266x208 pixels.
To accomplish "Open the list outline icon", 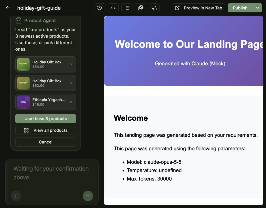I will pos(127,8).
